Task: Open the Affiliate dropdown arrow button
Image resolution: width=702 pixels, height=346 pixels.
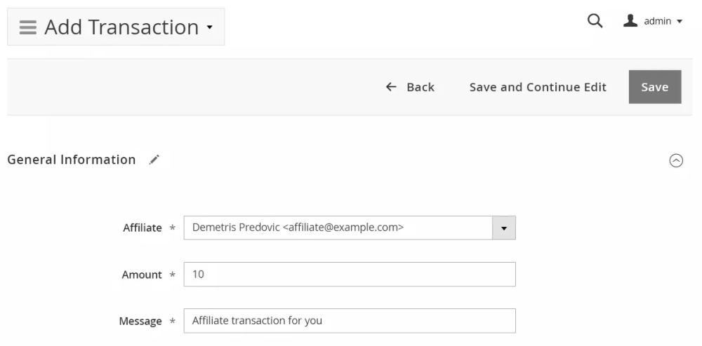Action: click(504, 228)
